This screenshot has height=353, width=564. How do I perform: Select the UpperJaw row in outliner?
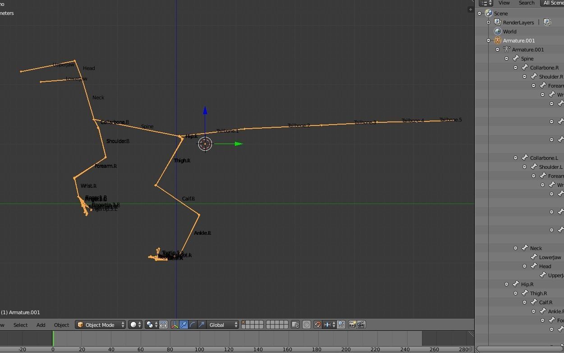click(x=520, y=275)
